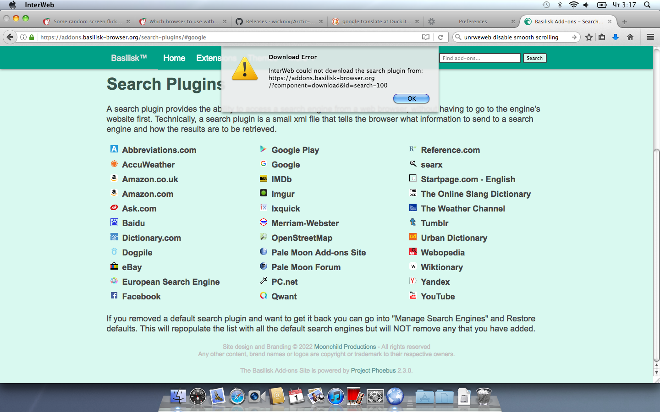Click the Wi-Fi status icon

[x=573, y=5]
